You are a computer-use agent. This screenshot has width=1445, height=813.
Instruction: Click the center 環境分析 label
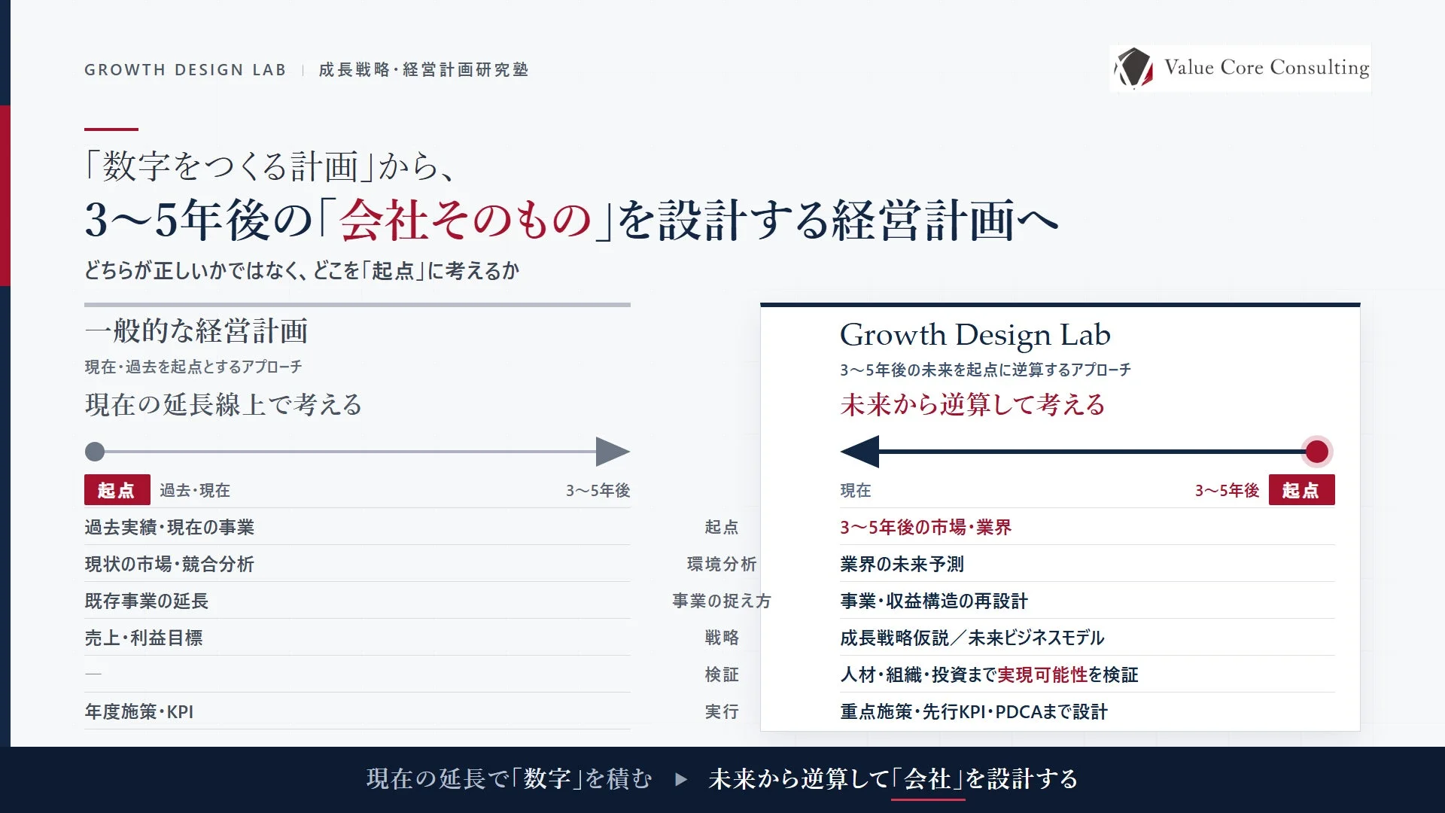(722, 564)
